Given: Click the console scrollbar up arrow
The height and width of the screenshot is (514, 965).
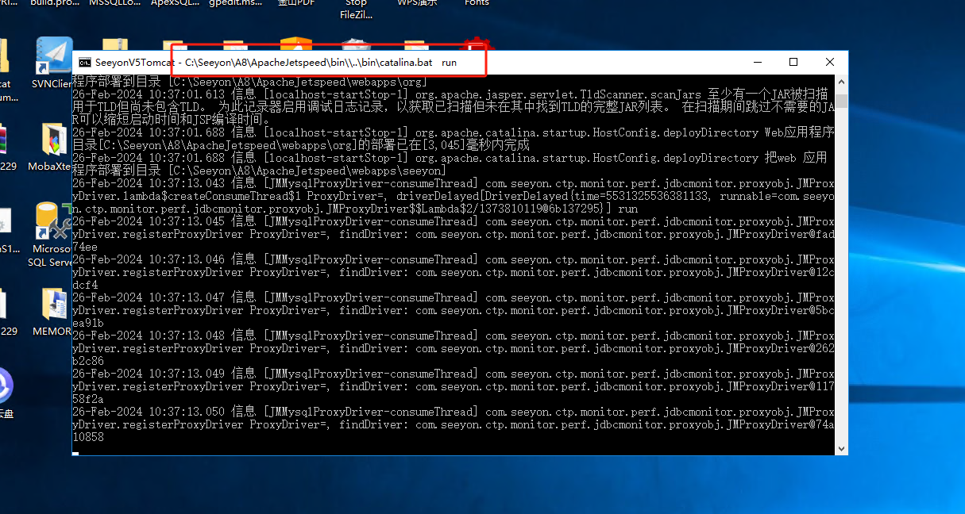Looking at the screenshot, I should pos(841,80).
